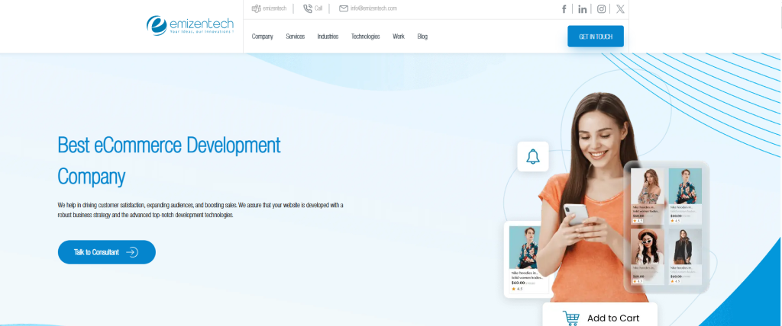Open the Services menu
Viewport: 782px width, 326px height.
[x=295, y=37]
